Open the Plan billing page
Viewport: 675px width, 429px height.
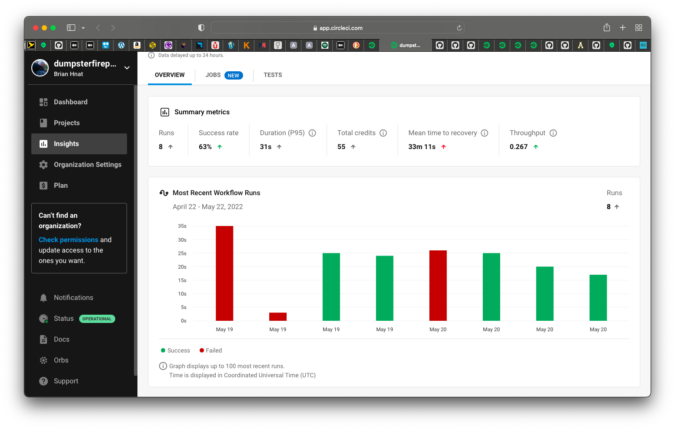[x=79, y=186]
